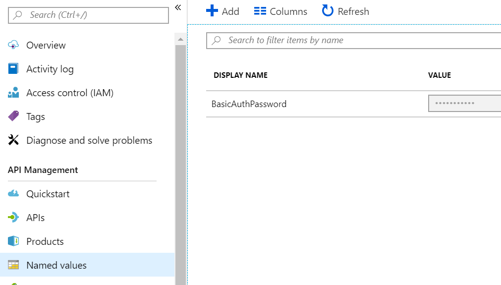
Task: Click the purple Tags icon
Action: tap(13, 116)
